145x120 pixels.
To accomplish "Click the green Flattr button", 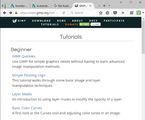I will (85, 24).
